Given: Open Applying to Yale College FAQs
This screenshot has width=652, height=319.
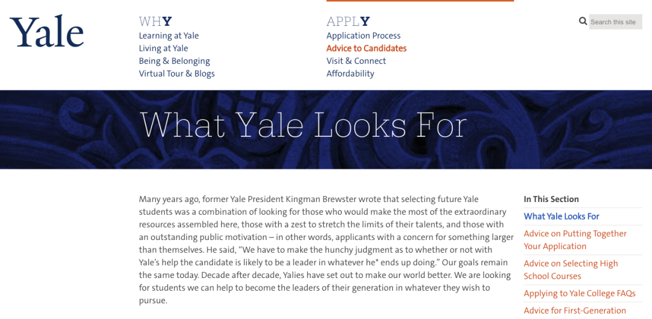Looking at the screenshot, I should [580, 293].
